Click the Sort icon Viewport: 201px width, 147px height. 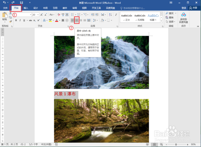click(x=110, y=14)
